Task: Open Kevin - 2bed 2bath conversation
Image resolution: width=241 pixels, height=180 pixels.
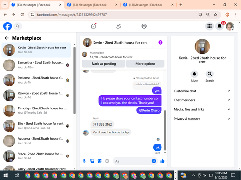Action: pyautogui.click(x=37, y=50)
